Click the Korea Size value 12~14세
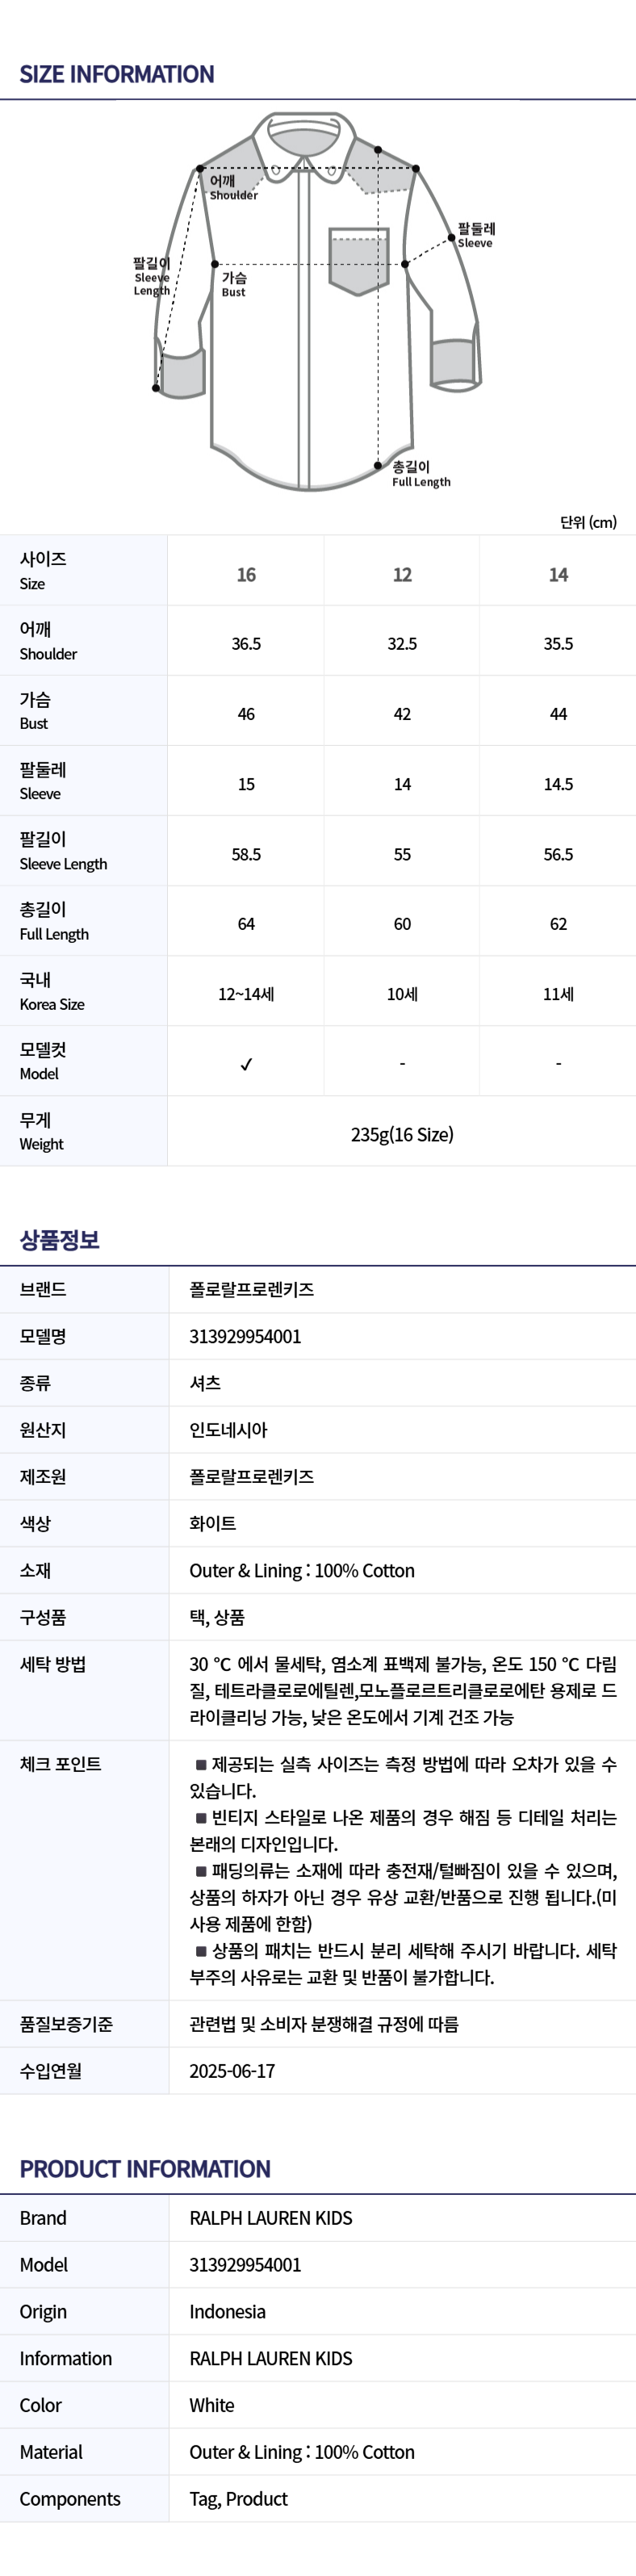Viewport: 636px width, 2576px height. coord(246,994)
